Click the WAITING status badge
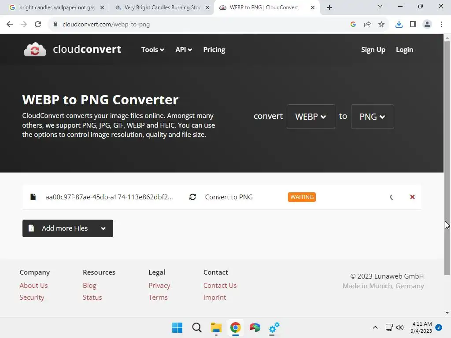This screenshot has height=338, width=451. [x=302, y=197]
